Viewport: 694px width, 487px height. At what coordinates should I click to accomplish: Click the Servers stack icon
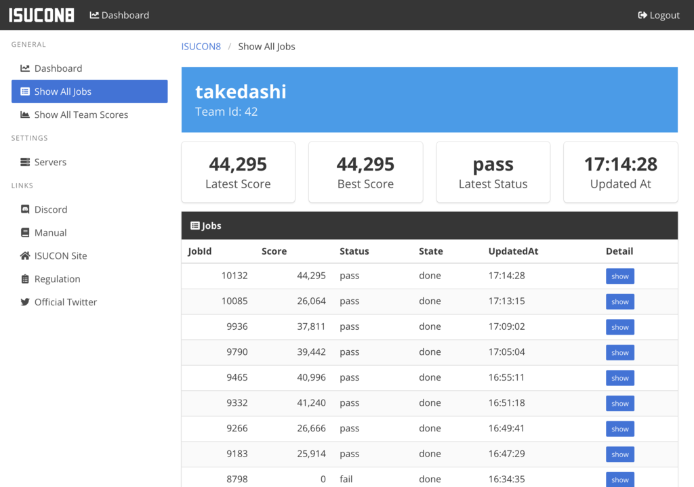pos(25,162)
